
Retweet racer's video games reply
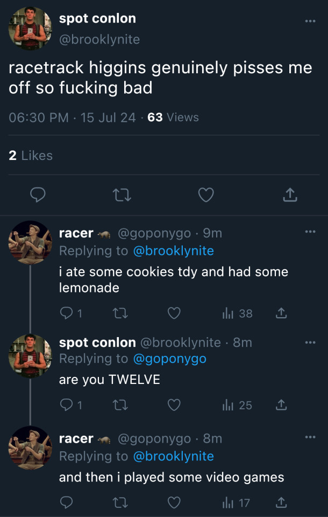[x=120, y=503]
